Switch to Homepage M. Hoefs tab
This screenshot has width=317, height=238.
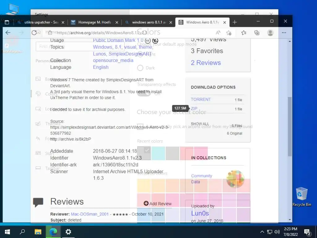pyautogui.click(x=95, y=22)
